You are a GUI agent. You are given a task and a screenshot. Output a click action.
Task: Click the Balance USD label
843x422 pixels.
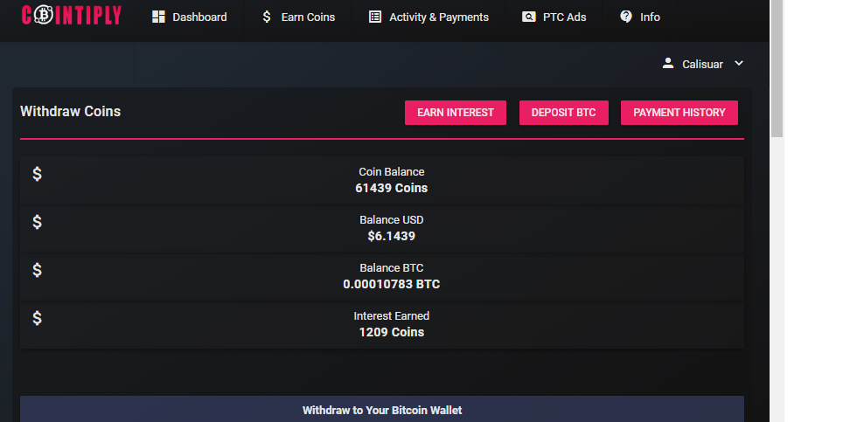pyautogui.click(x=392, y=220)
